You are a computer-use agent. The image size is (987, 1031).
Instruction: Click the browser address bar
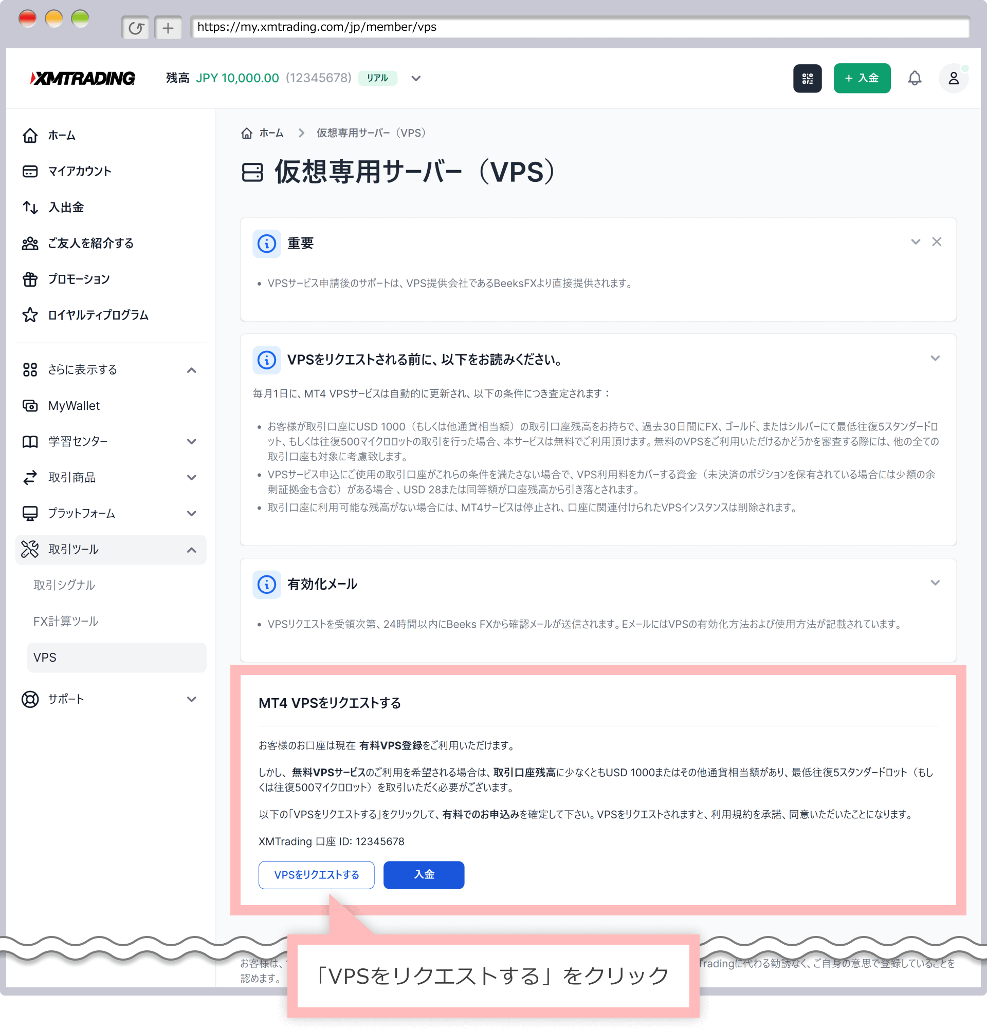point(580,27)
